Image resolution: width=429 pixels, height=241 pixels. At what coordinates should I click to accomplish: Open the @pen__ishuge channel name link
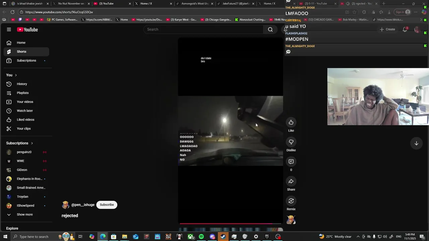[83, 205]
